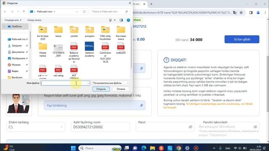This screenshot has width=269, height=151.
Task: Open file dialog help icon
Action: 128,20
